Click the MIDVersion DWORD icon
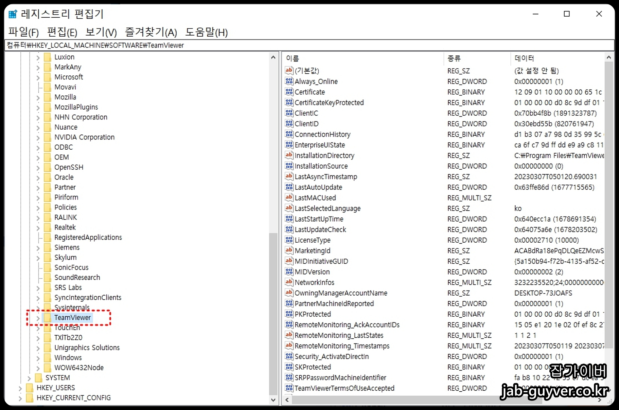 click(x=289, y=272)
